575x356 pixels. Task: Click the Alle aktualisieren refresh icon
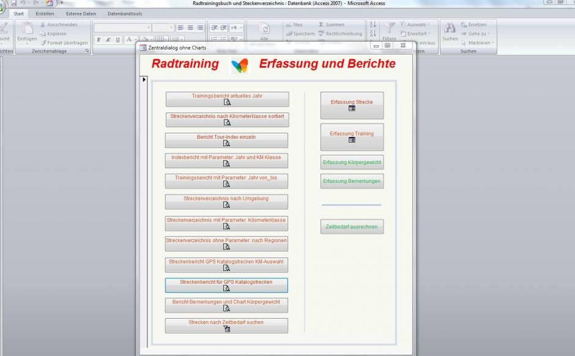coord(264,29)
